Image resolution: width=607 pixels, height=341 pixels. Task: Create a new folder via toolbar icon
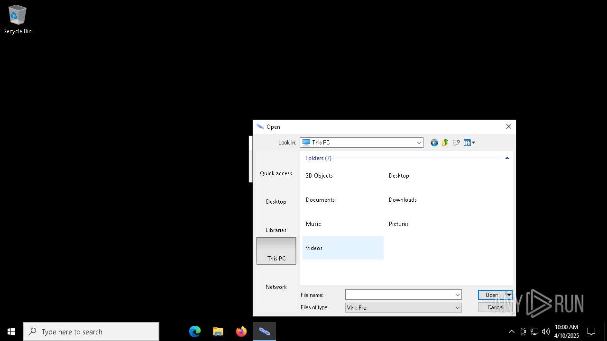(456, 143)
